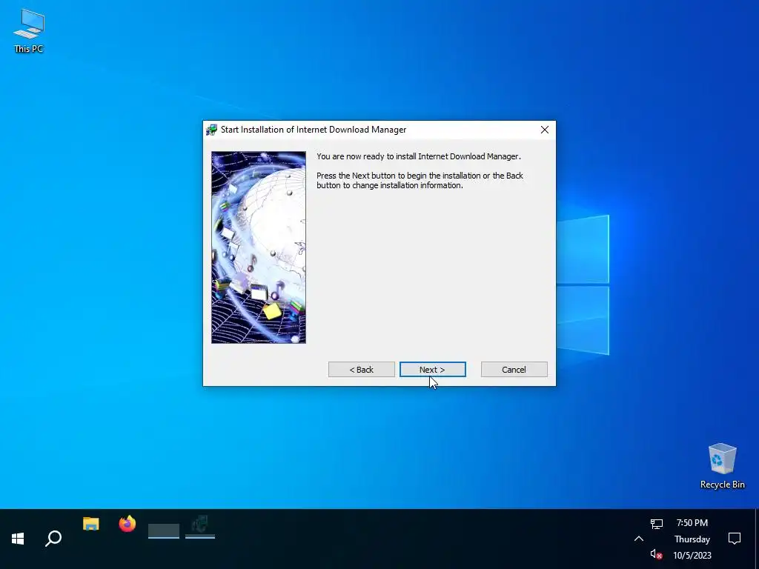Screen dimensions: 759x569
Task: Open the This PC desktop icon
Action: point(29,31)
